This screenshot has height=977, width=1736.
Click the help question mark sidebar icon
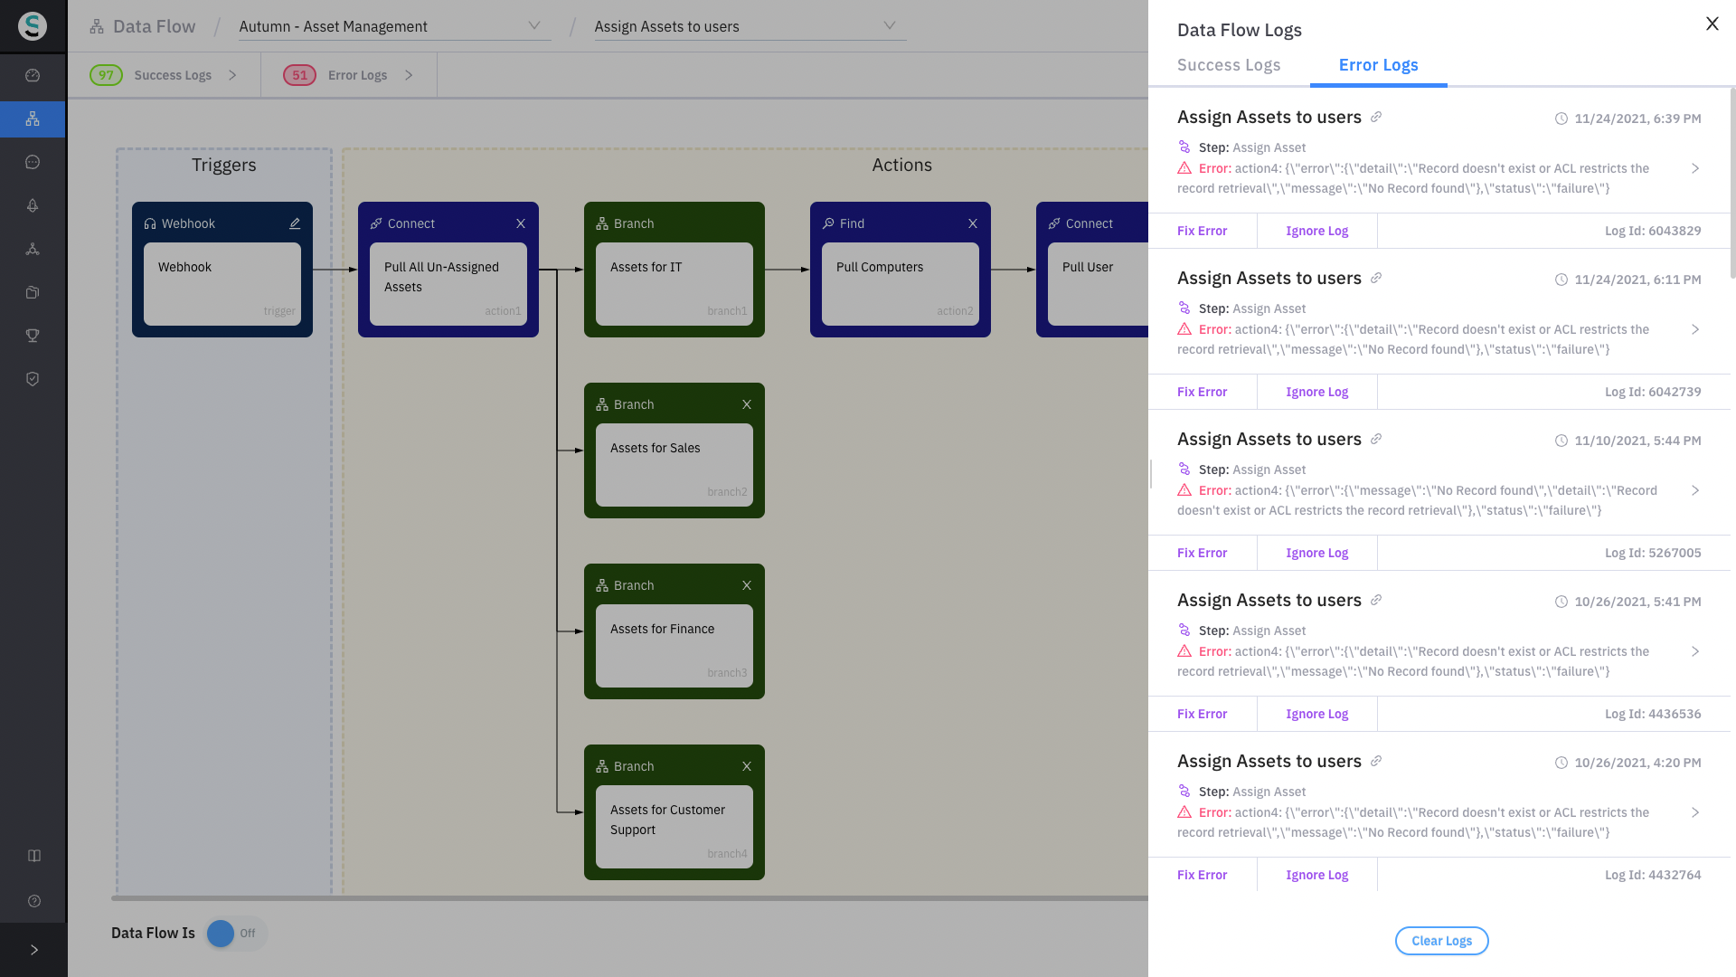coord(34,901)
